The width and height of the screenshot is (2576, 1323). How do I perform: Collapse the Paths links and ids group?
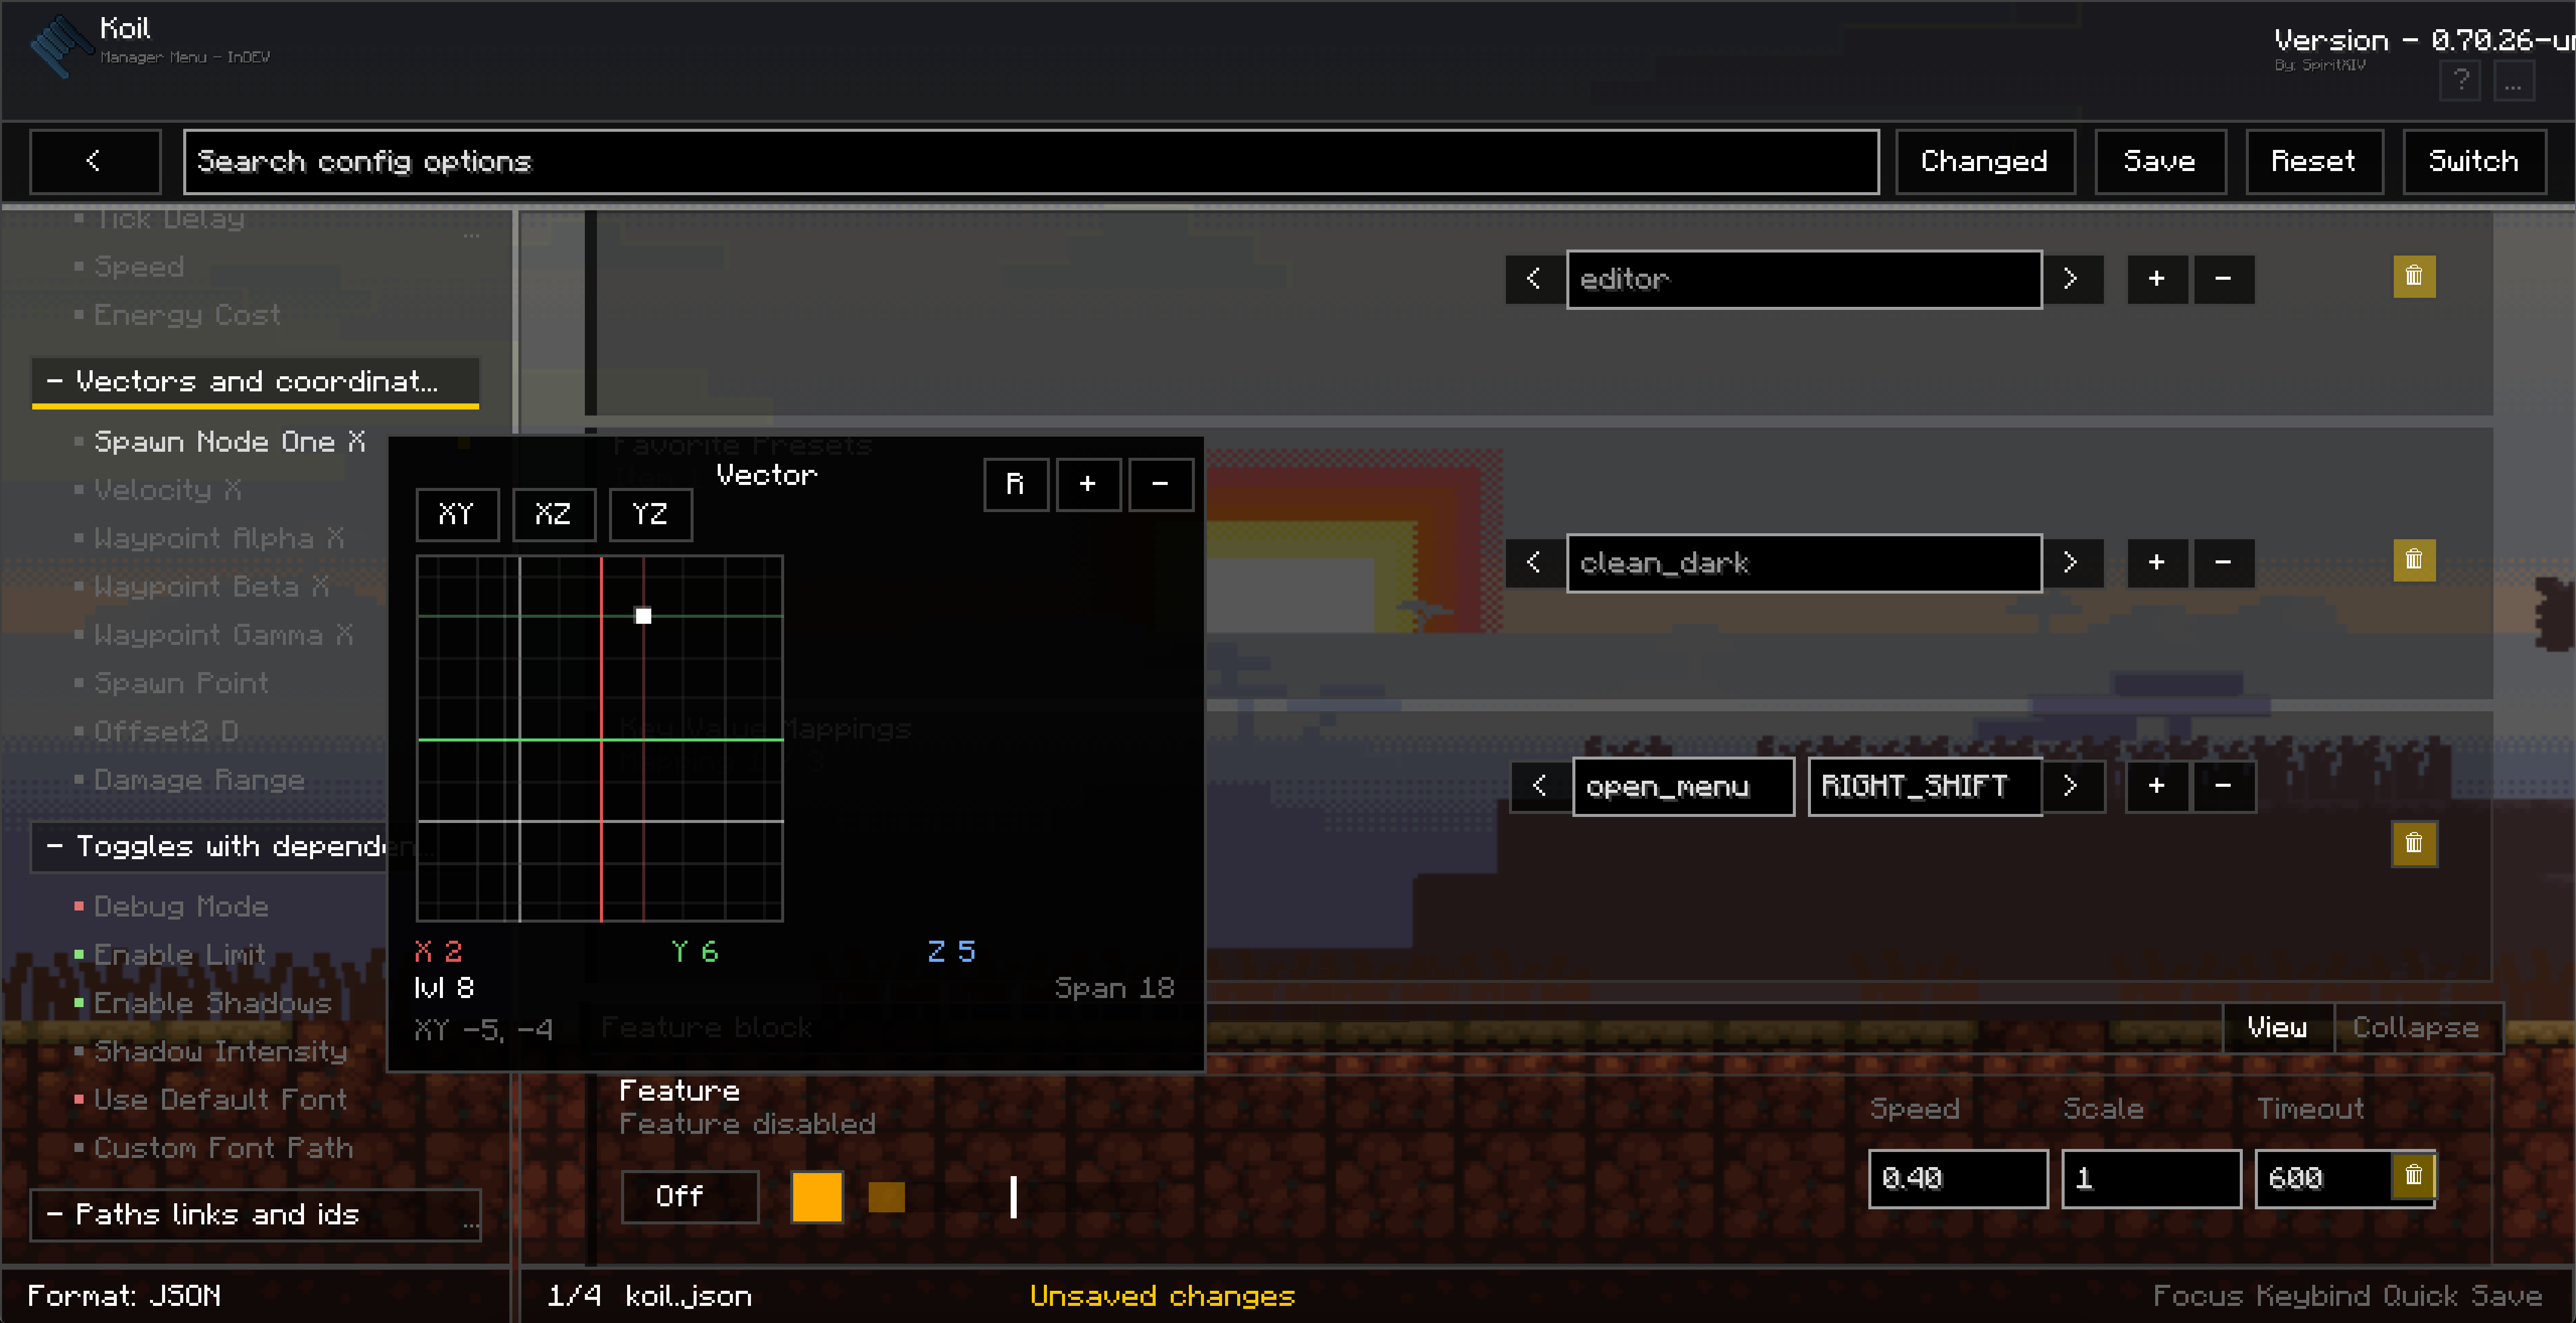(x=255, y=1215)
